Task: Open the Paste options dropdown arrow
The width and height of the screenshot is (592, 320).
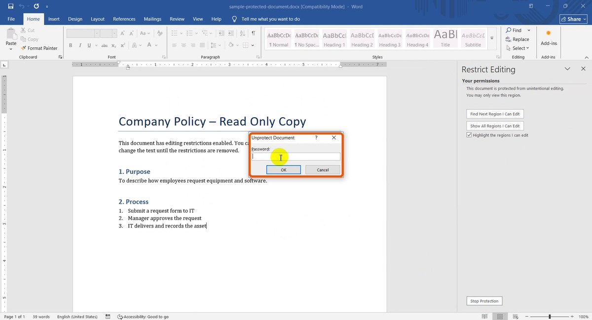Action: (x=11, y=49)
